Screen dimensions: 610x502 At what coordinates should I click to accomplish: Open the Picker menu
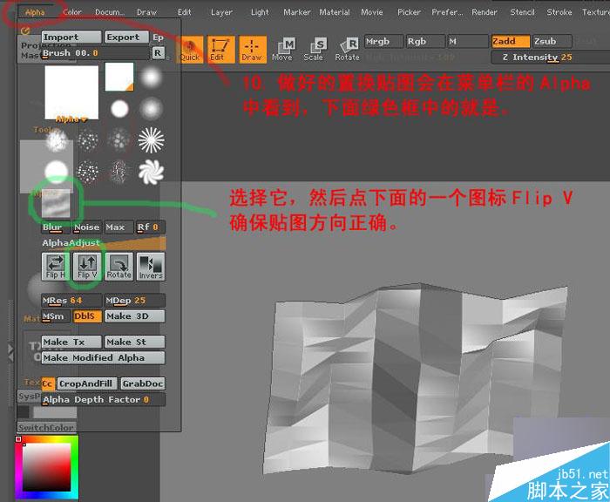point(409,12)
